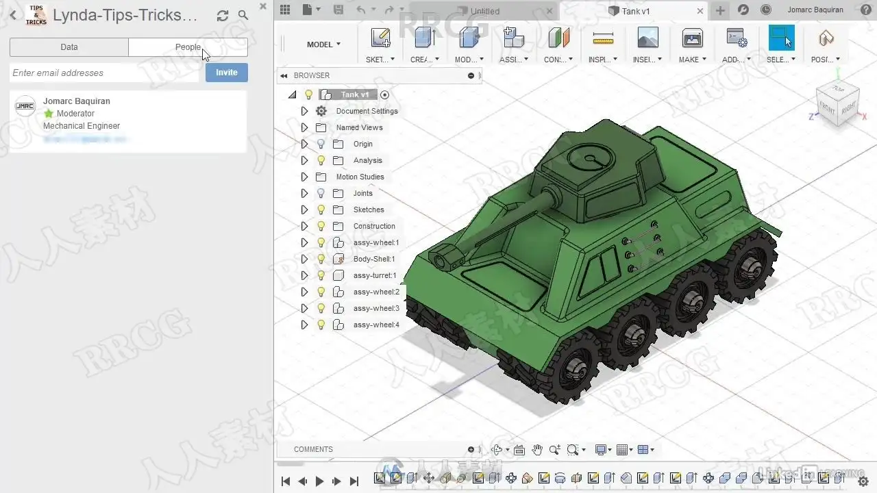The image size is (877, 493).
Task: Open a new design tab with plus
Action: tap(720, 10)
